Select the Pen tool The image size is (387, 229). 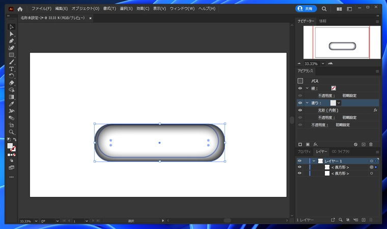(11, 41)
